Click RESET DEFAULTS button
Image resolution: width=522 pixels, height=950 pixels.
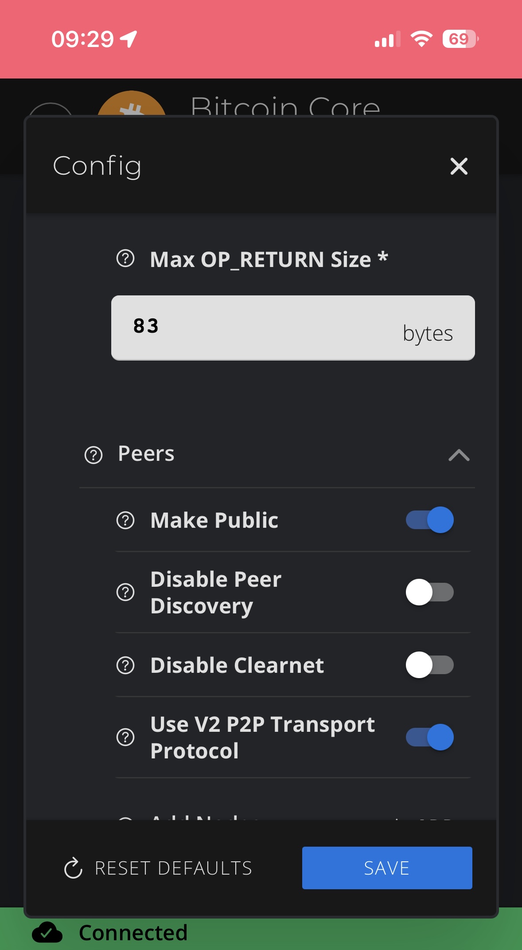click(158, 868)
